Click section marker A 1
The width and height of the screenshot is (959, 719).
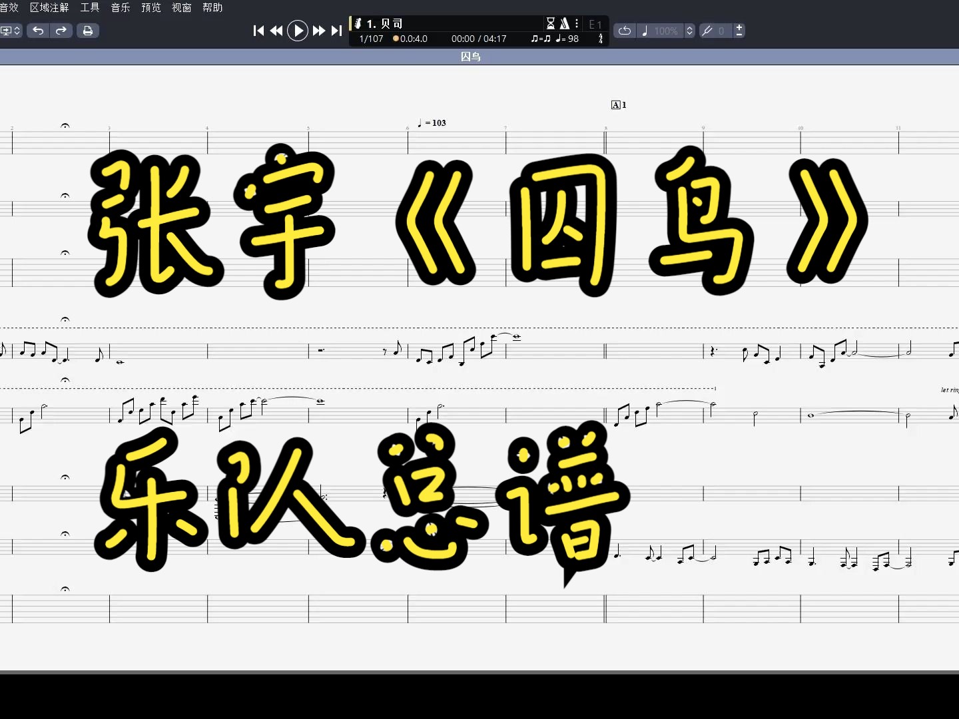pos(619,105)
